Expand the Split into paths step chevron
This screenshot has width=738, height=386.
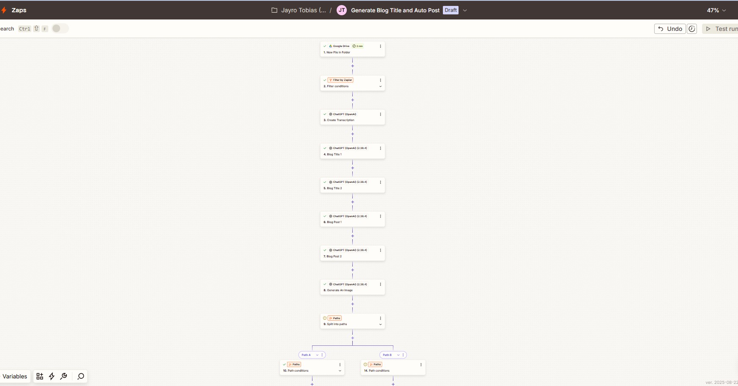pyautogui.click(x=380, y=324)
